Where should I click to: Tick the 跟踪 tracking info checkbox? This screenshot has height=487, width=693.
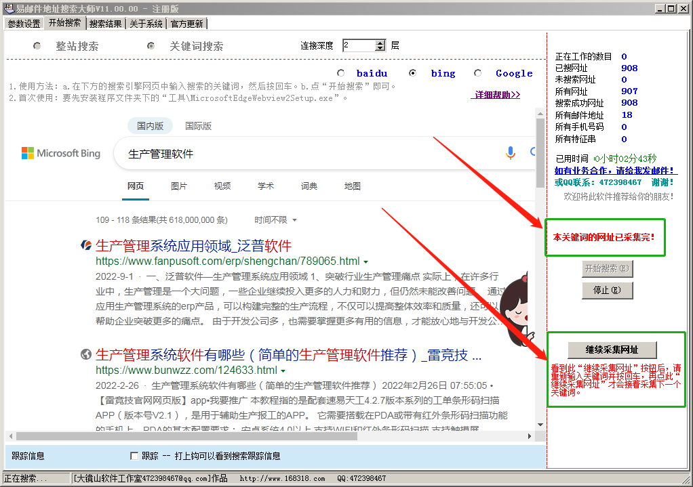click(134, 456)
